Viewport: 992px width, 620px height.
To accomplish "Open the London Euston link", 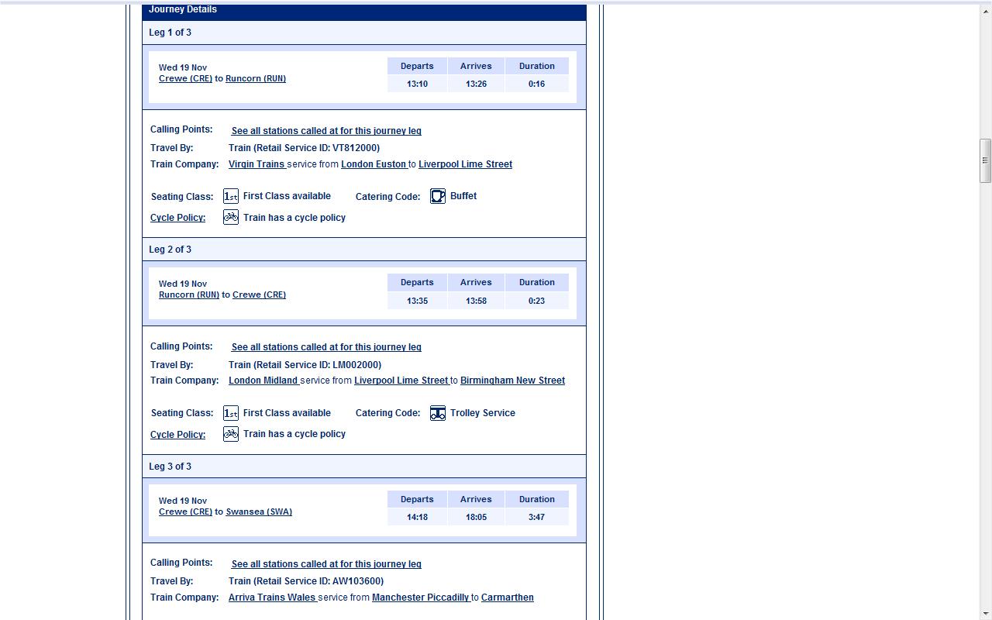I will point(374,164).
